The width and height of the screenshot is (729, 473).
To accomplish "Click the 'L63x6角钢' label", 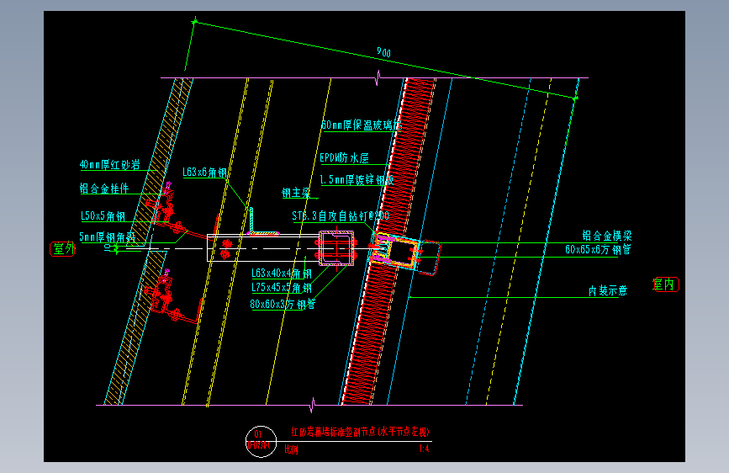I will tap(204, 173).
